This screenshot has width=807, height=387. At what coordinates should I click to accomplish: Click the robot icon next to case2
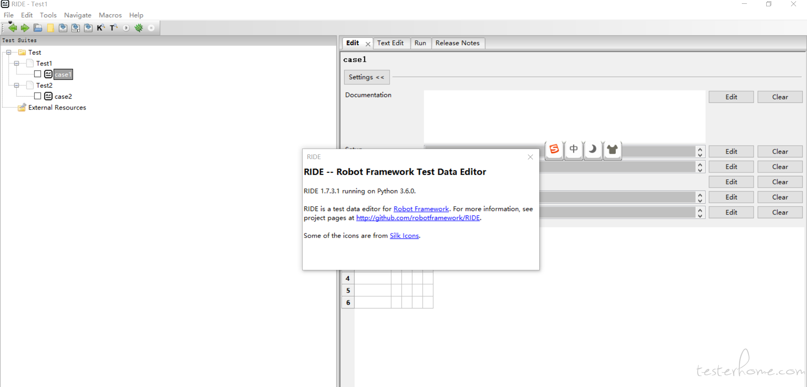click(48, 96)
